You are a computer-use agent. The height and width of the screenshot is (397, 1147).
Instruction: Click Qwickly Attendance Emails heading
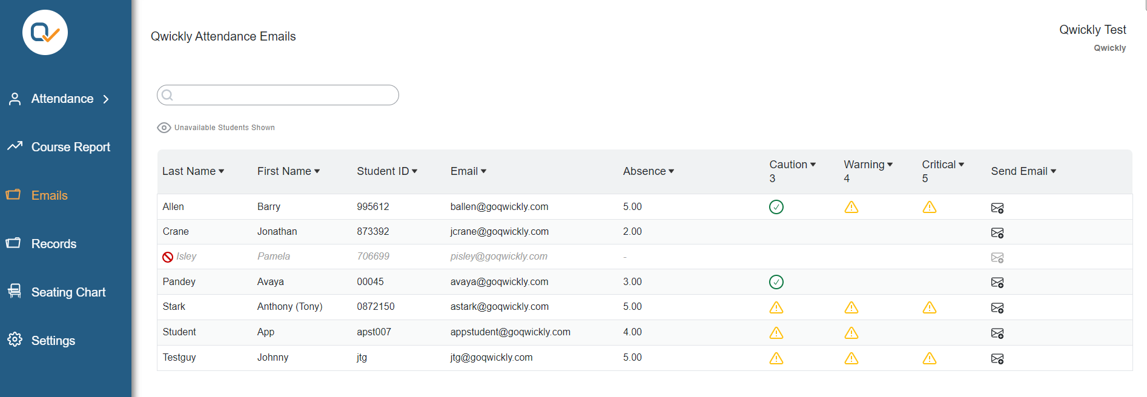tap(223, 36)
